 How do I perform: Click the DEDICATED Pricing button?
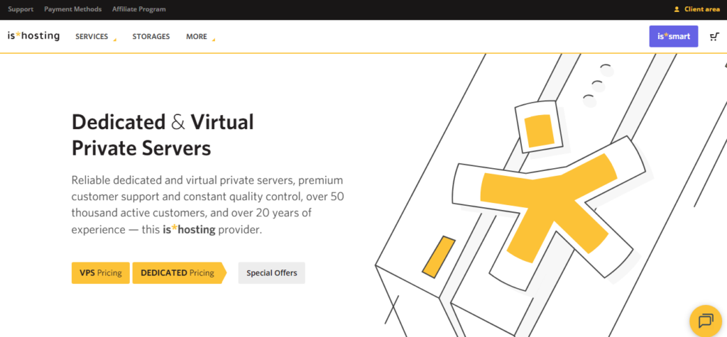[180, 272]
